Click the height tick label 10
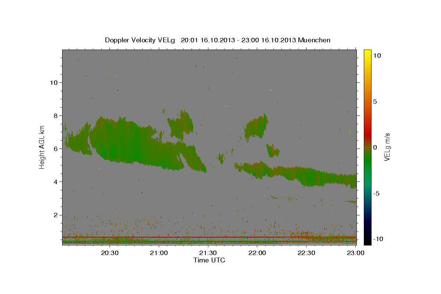 (54, 82)
